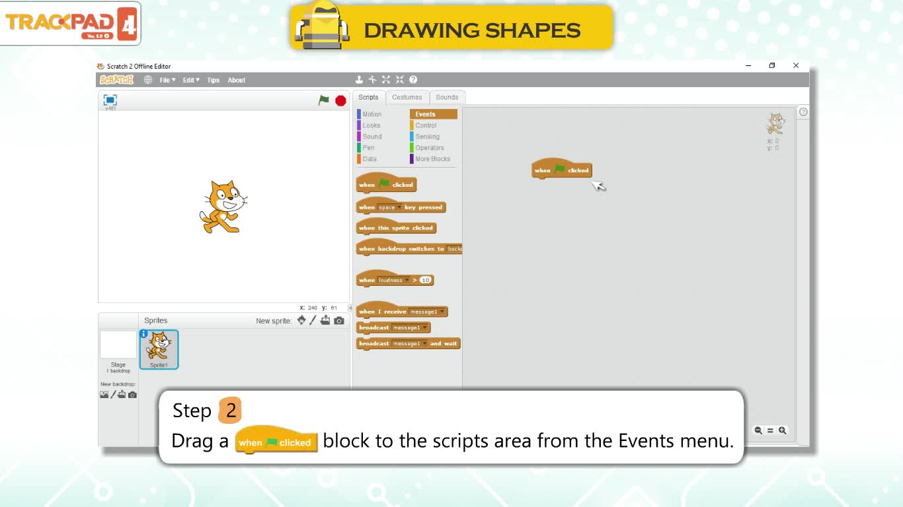The width and height of the screenshot is (903, 507).
Task: Open the File menu
Action: [167, 80]
